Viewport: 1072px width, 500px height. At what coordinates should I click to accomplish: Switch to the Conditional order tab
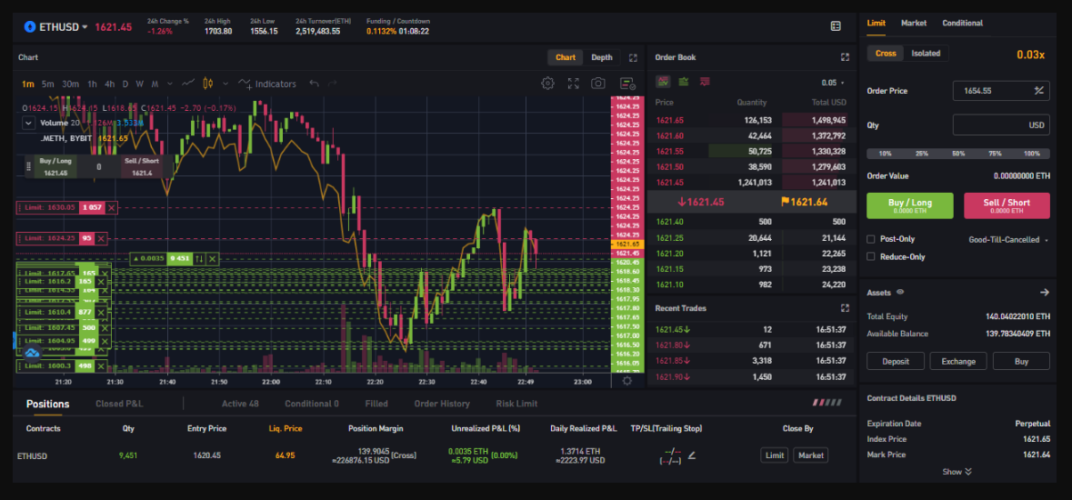[x=962, y=24]
